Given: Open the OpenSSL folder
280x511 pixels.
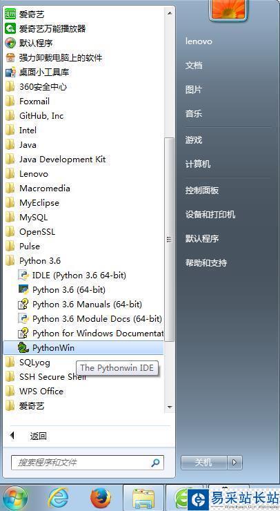Looking at the screenshot, I should [30, 232].
